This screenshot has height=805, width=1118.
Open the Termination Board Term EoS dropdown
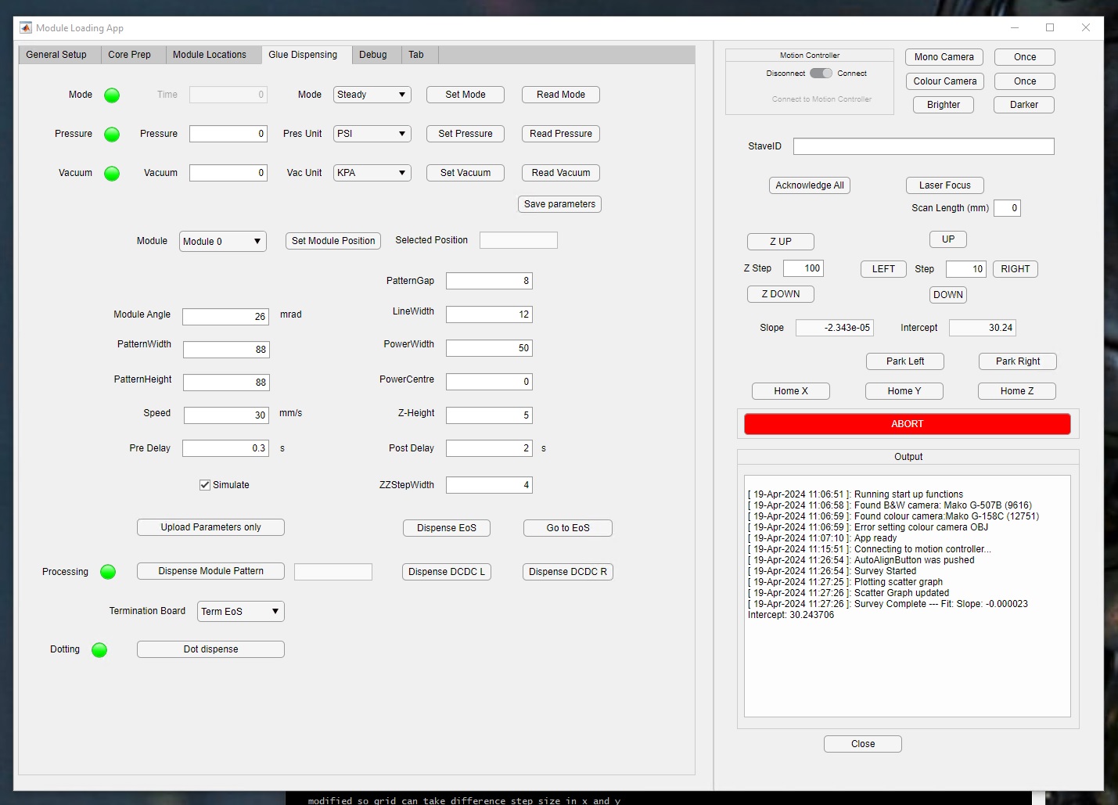pos(241,612)
